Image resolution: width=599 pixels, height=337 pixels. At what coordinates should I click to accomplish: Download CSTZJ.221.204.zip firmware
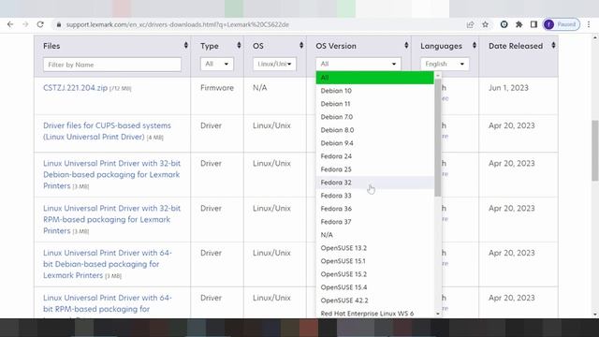click(75, 88)
